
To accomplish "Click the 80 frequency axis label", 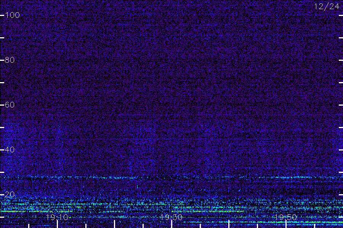I will 10,60.
